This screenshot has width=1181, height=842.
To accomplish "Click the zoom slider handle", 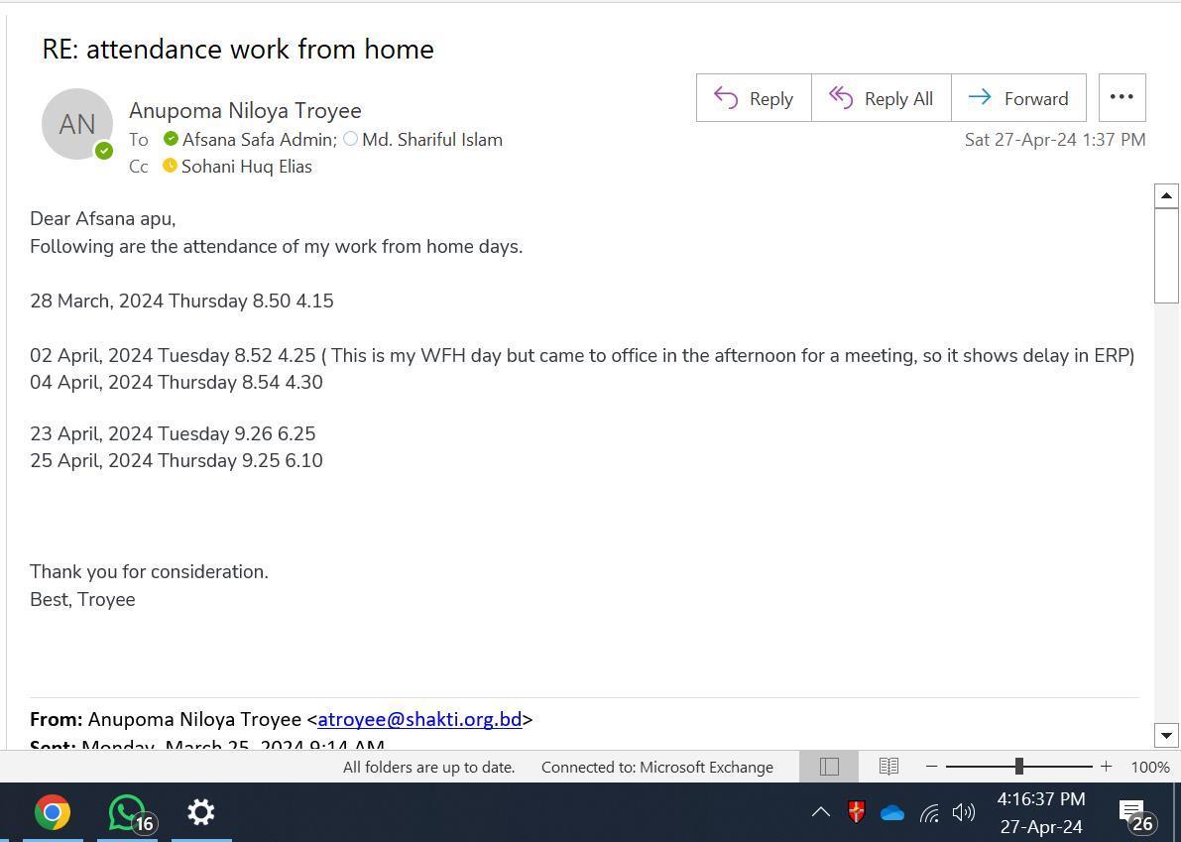I will pos(1019,767).
